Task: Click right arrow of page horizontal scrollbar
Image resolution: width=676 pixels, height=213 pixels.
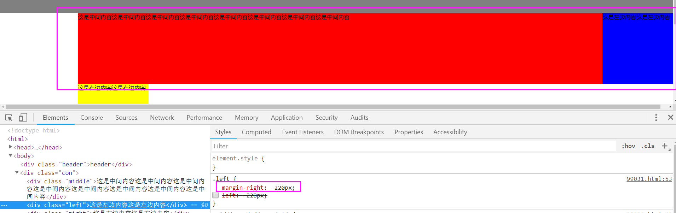Action: pyautogui.click(x=670, y=107)
